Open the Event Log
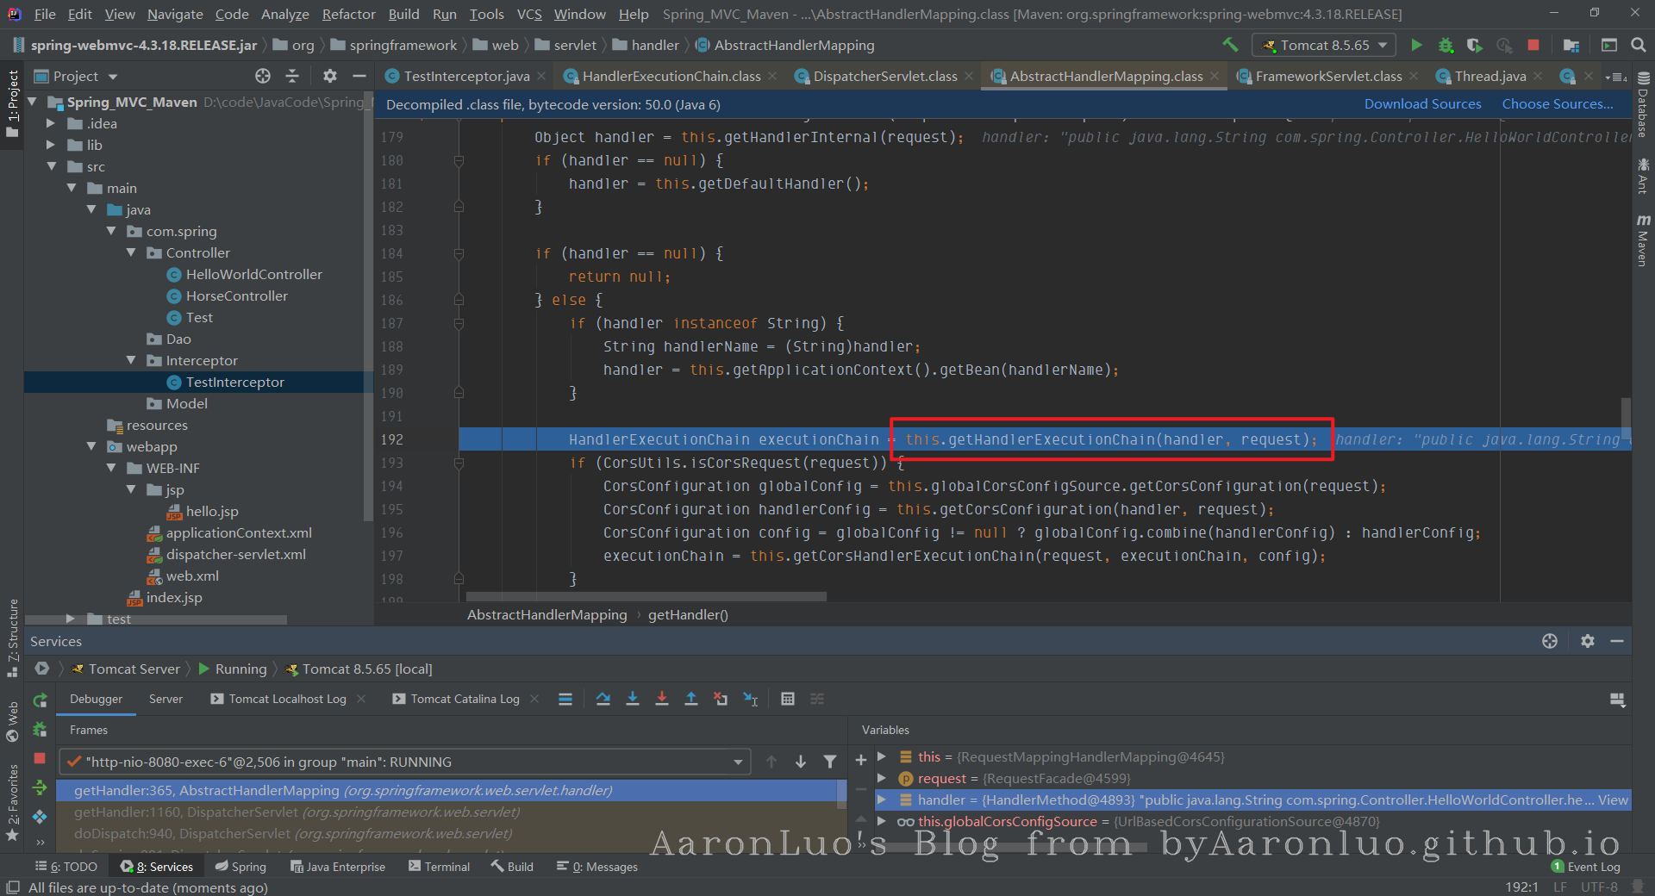This screenshot has height=896, width=1655. pos(1586,867)
